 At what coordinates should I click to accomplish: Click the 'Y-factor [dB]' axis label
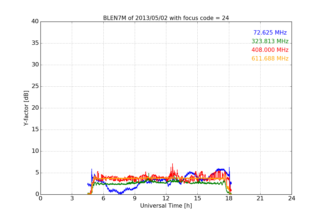[26, 108]
